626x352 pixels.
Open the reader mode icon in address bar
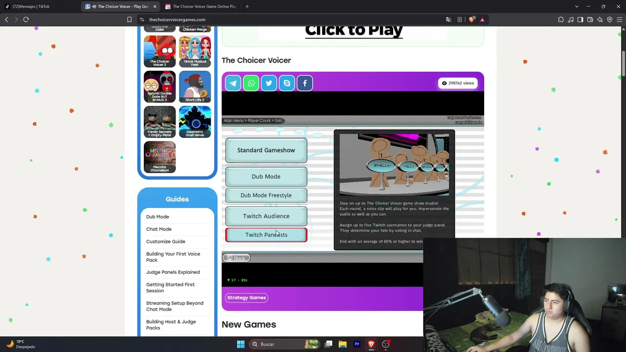pyautogui.click(x=460, y=20)
